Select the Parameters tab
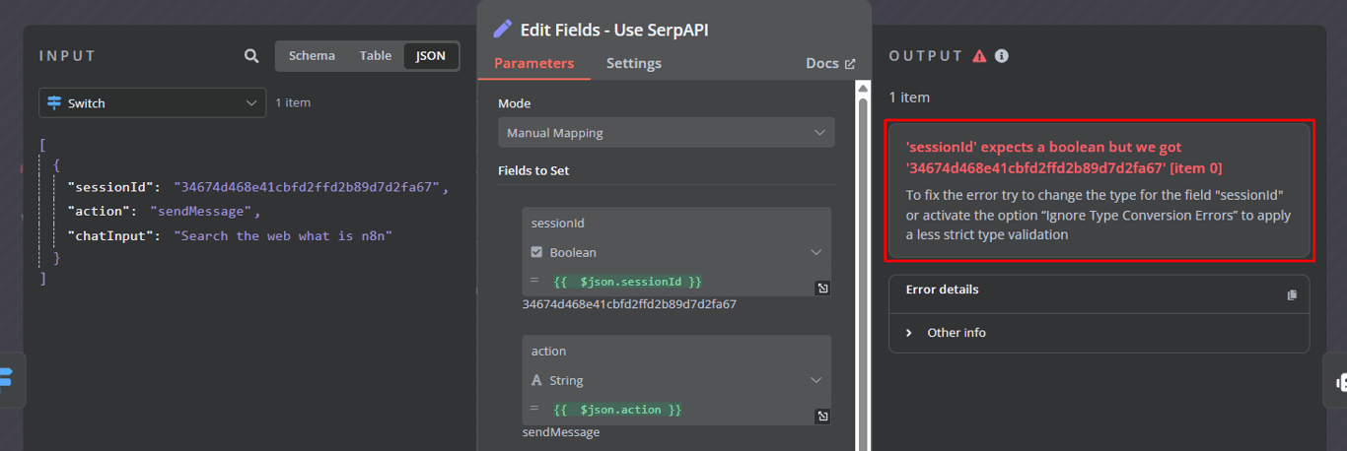1347x451 pixels. (533, 63)
